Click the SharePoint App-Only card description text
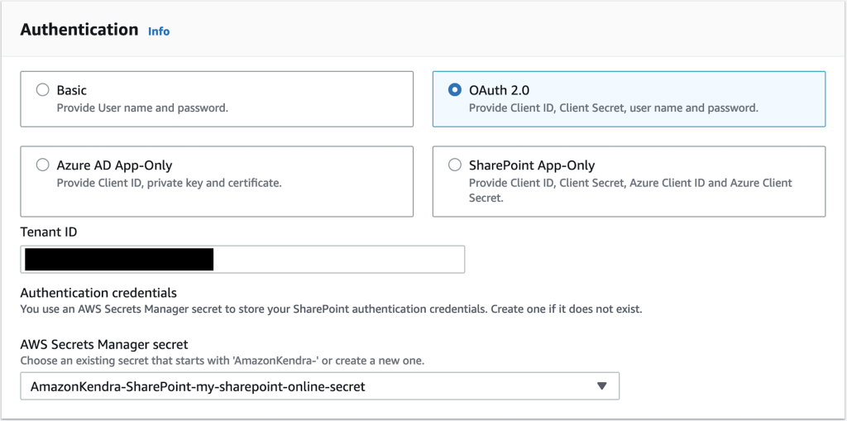Image resolution: width=847 pixels, height=421 pixels. tap(629, 189)
